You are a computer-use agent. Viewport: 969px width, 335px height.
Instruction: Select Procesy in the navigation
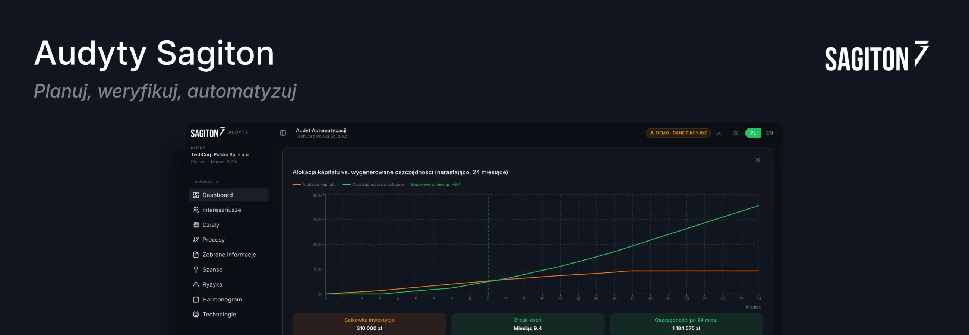[x=229, y=240]
